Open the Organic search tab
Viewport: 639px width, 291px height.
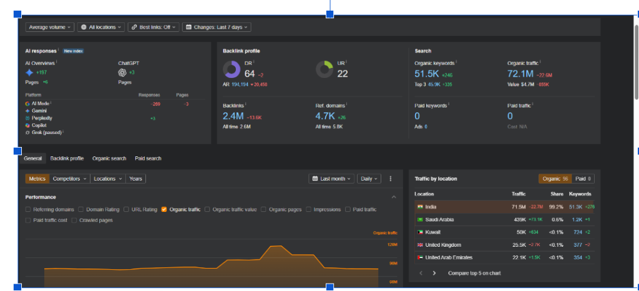pos(109,158)
